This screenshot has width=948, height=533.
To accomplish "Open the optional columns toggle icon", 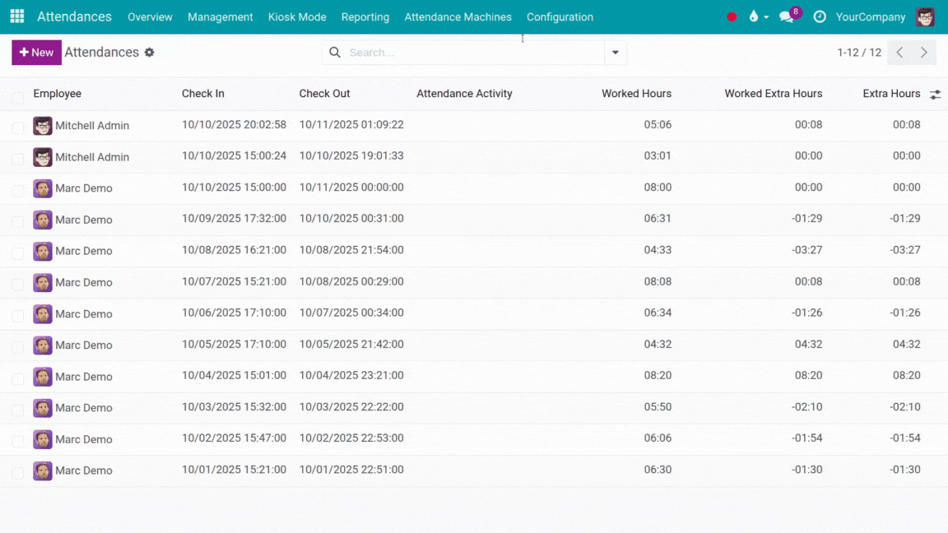I will pyautogui.click(x=935, y=94).
